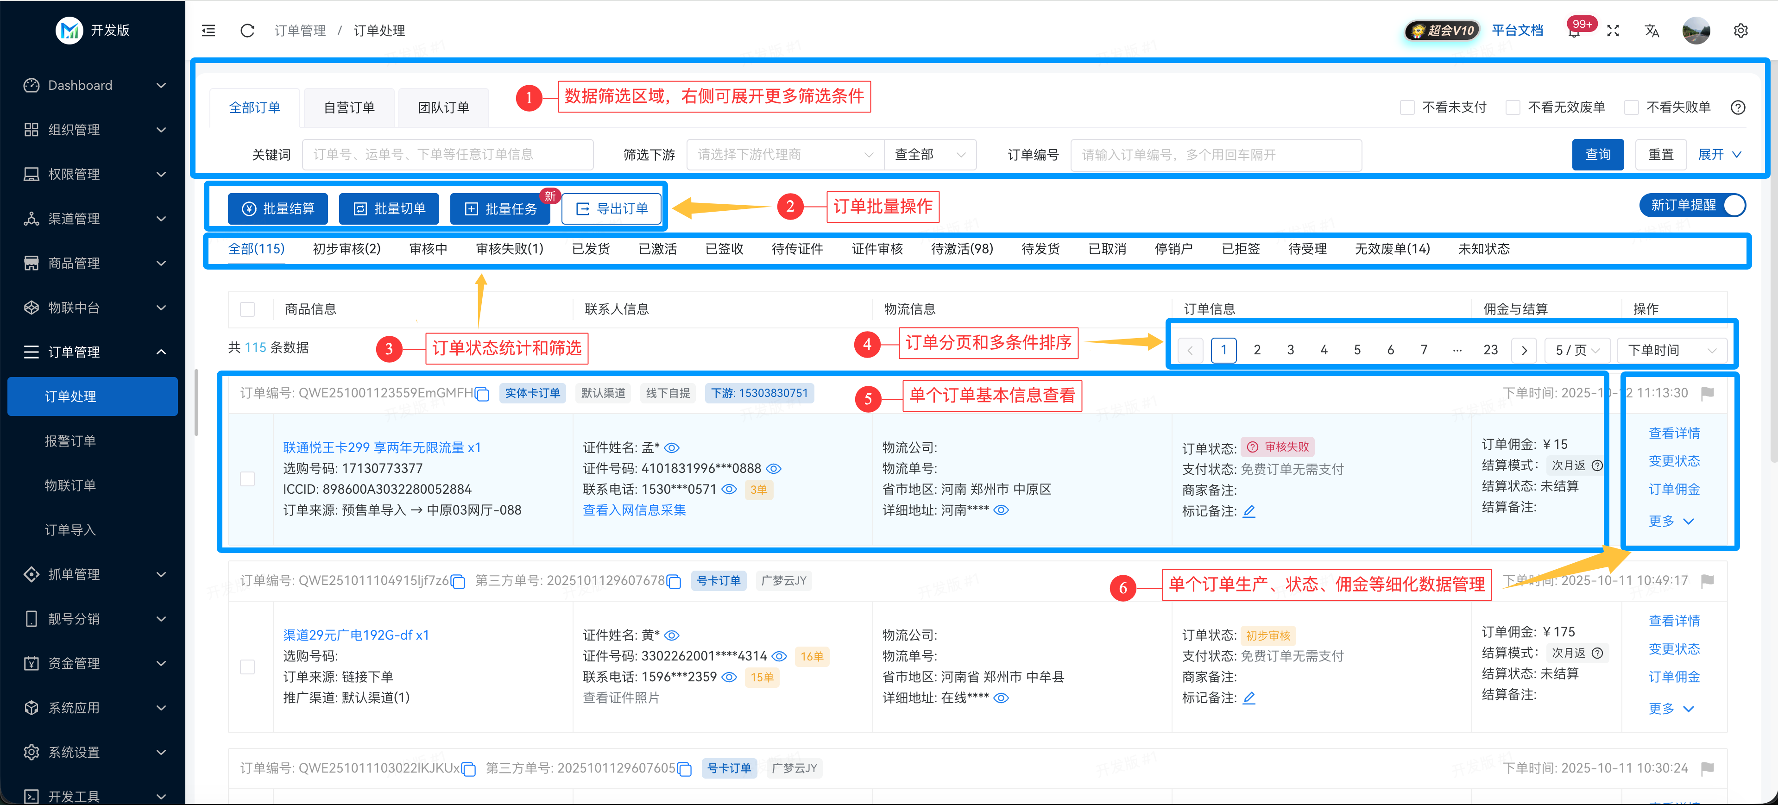The image size is (1778, 805).
Task: Select the 审核失败(1) status tab
Action: (509, 249)
